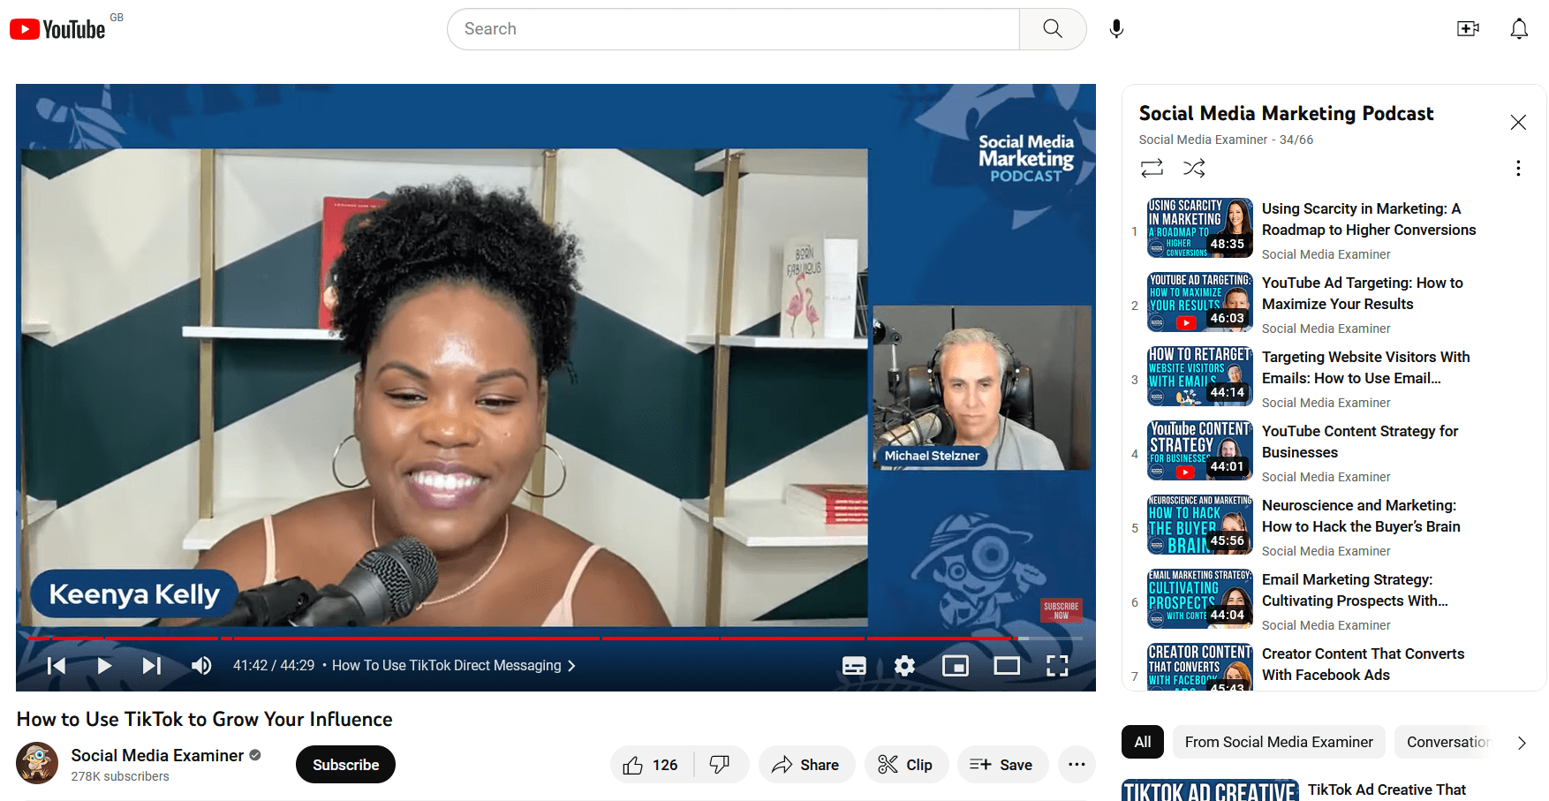Click the search magnifier button
This screenshot has width=1549, height=801.
coord(1053,29)
